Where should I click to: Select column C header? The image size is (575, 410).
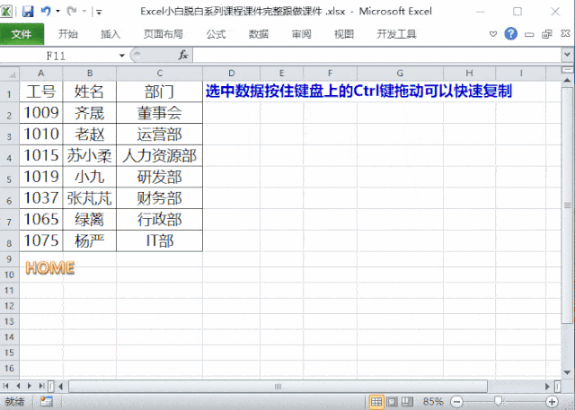160,74
